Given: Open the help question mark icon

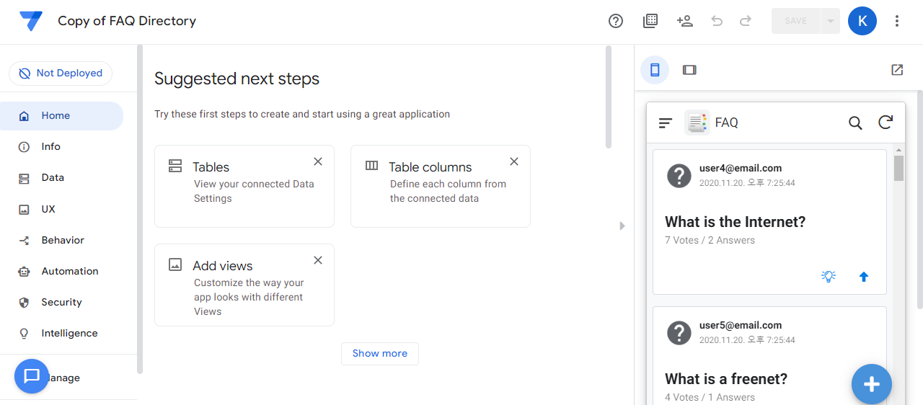Looking at the screenshot, I should click(x=616, y=21).
